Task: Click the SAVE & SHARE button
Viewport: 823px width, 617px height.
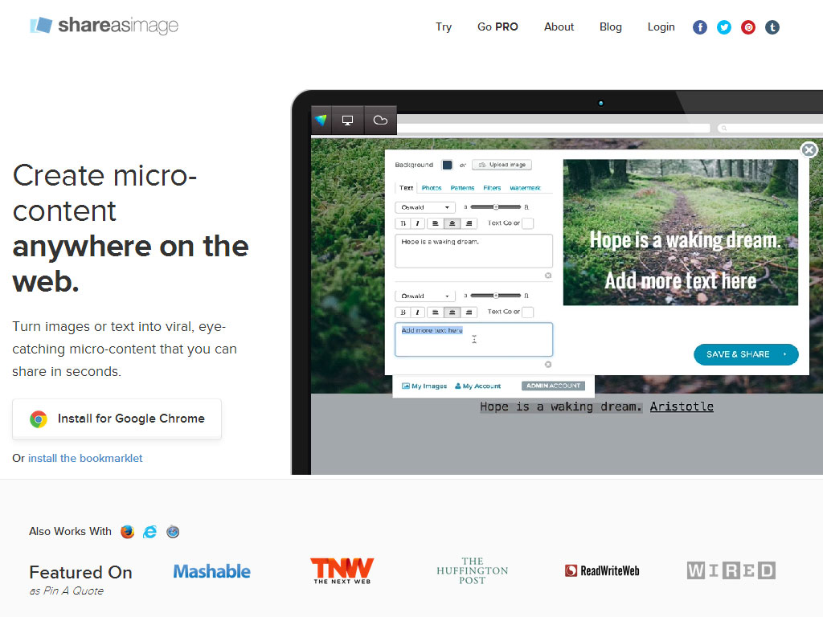Action: pyautogui.click(x=746, y=354)
